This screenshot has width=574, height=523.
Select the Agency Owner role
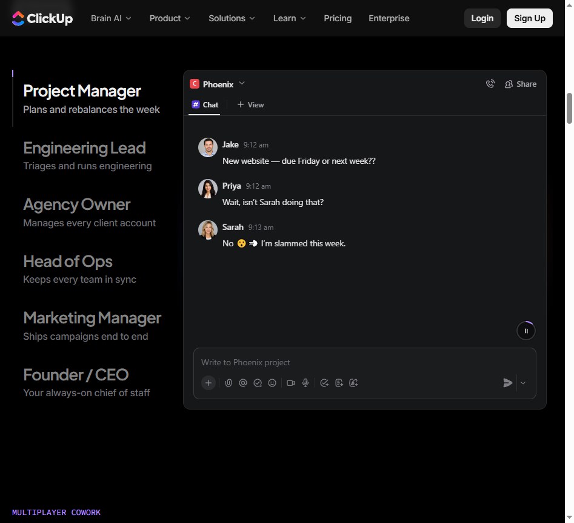tap(89, 212)
